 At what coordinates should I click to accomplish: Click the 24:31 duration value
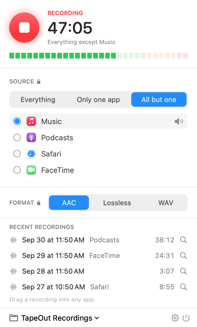[x=165, y=256]
